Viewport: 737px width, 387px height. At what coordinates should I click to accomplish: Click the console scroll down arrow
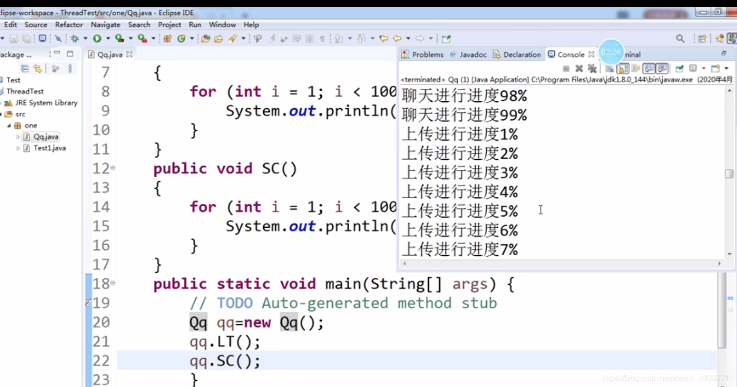coord(729,254)
